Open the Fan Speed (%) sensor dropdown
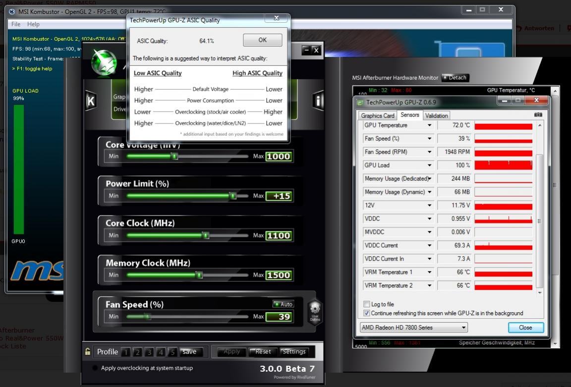This screenshot has height=387, width=571. pos(430,139)
